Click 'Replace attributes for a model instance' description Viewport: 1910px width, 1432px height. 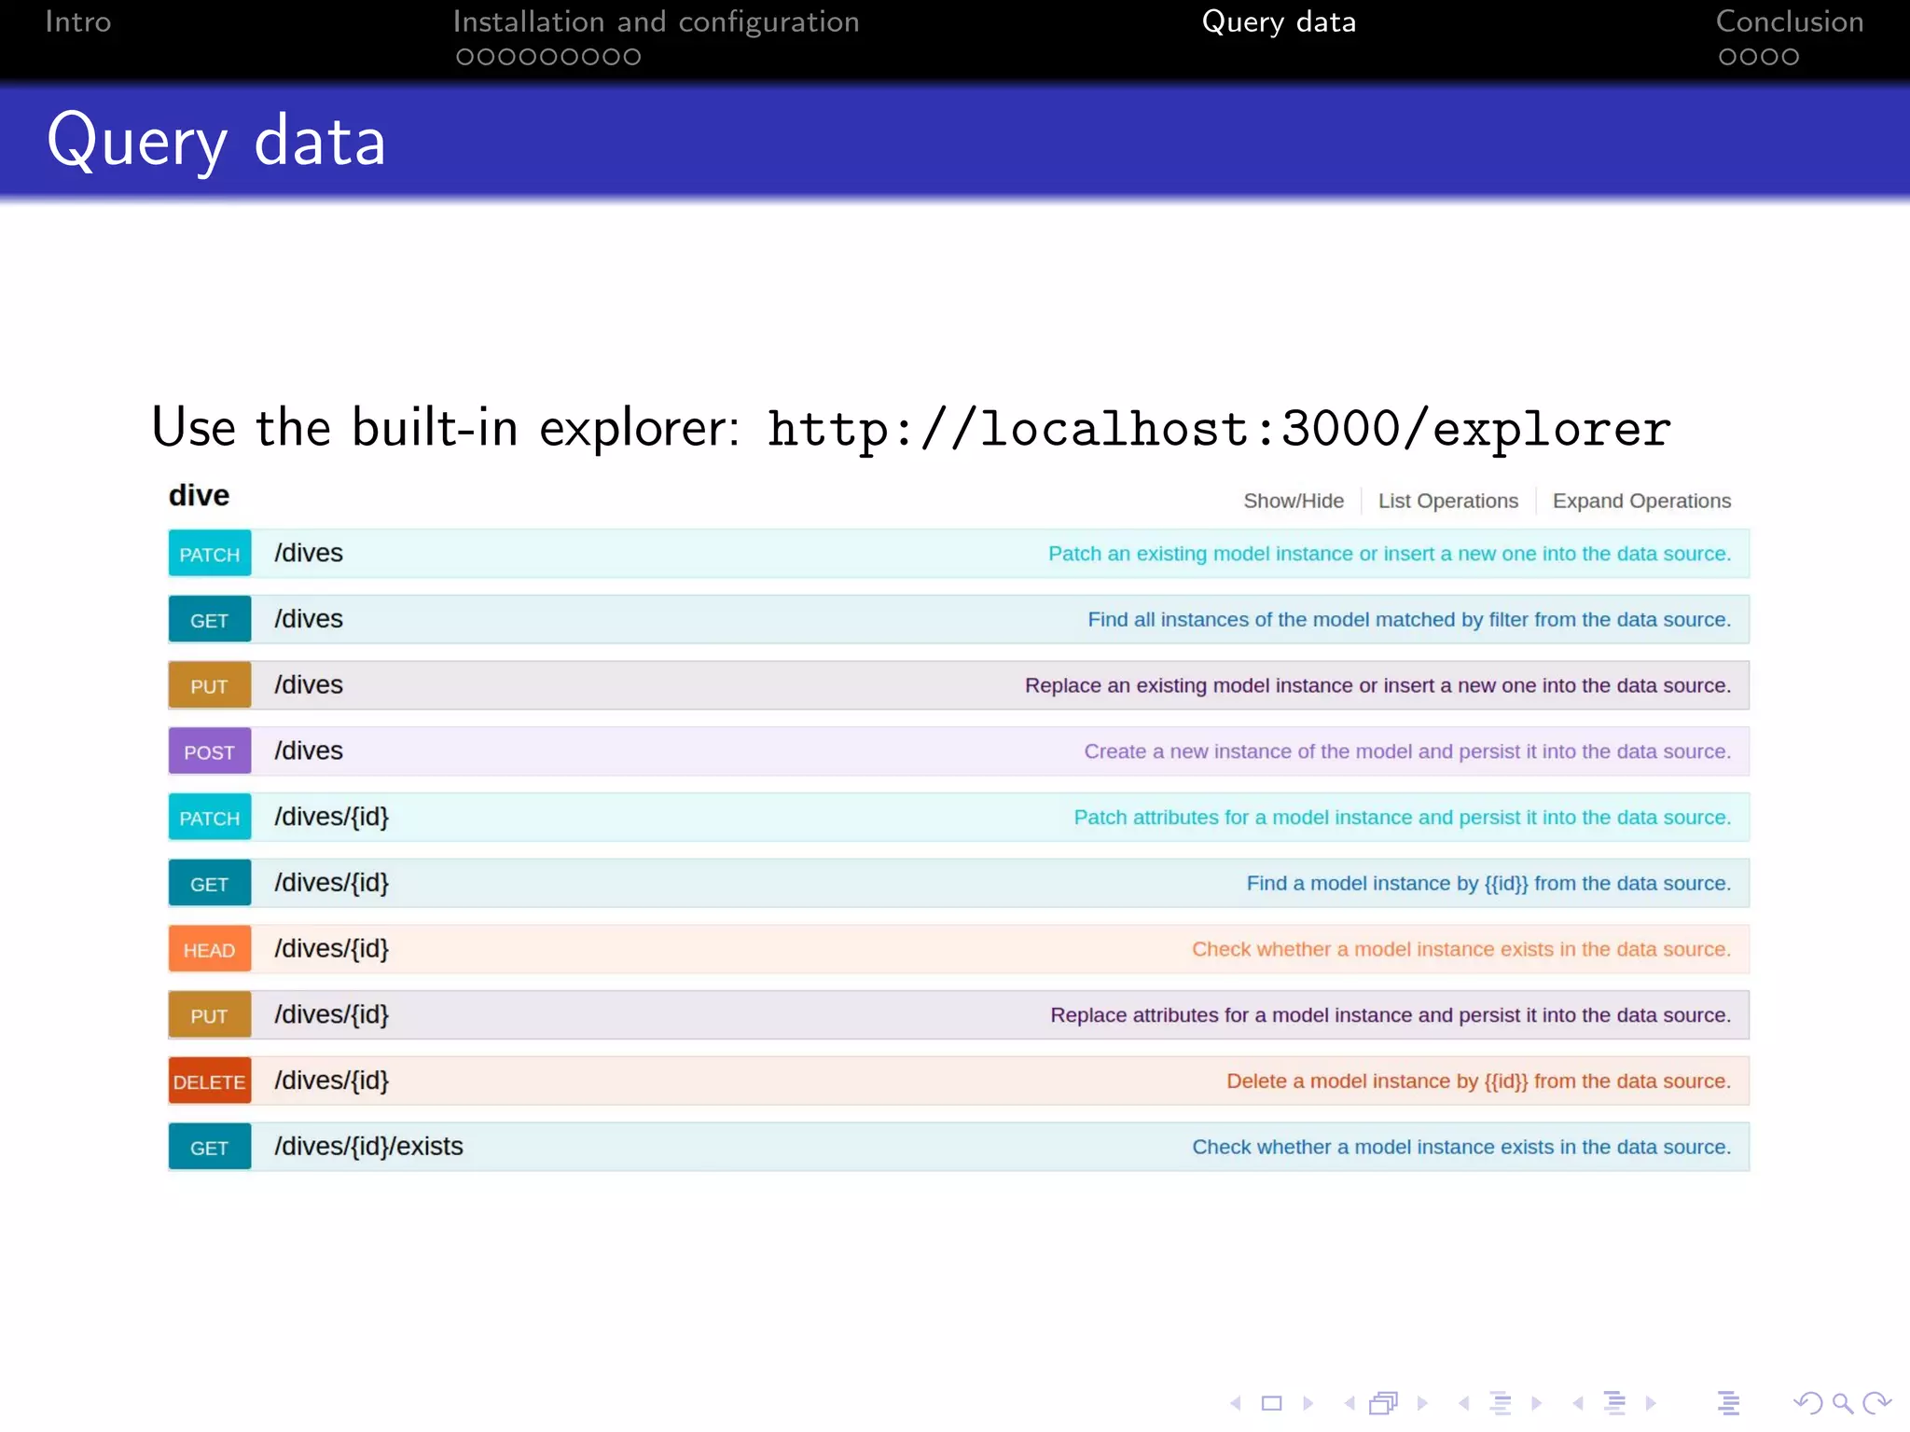(x=1391, y=1015)
